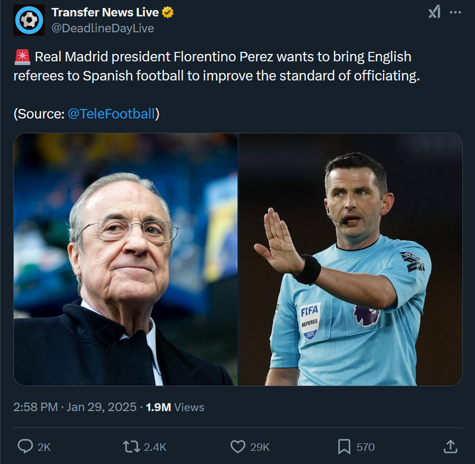Visit the Transfer News Live display name

pos(105,12)
